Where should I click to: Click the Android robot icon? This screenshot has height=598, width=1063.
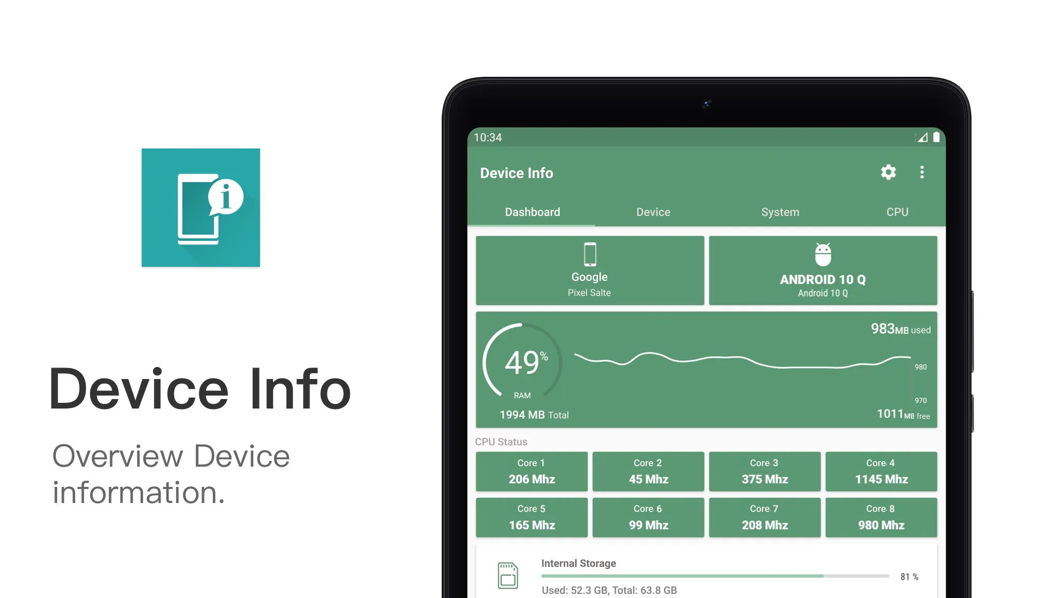tap(823, 254)
